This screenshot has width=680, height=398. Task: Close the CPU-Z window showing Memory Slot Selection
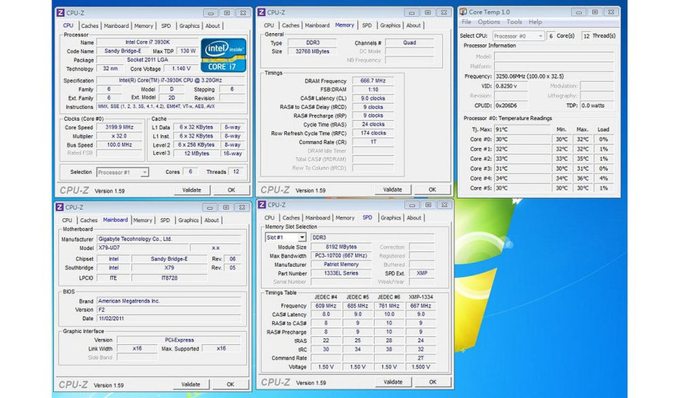click(x=442, y=204)
